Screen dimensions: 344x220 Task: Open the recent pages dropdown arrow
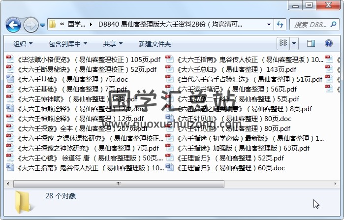tap(42, 26)
